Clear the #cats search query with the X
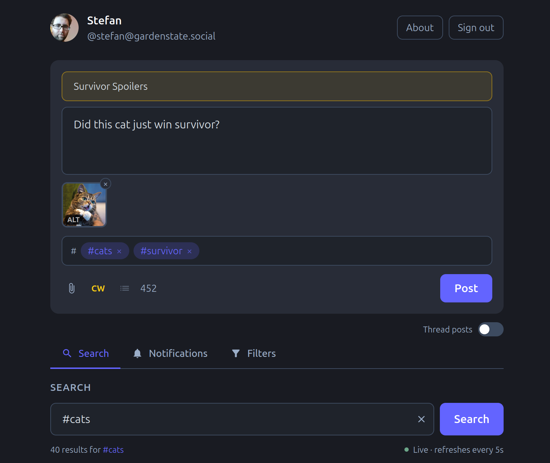The width and height of the screenshot is (550, 463). click(421, 419)
